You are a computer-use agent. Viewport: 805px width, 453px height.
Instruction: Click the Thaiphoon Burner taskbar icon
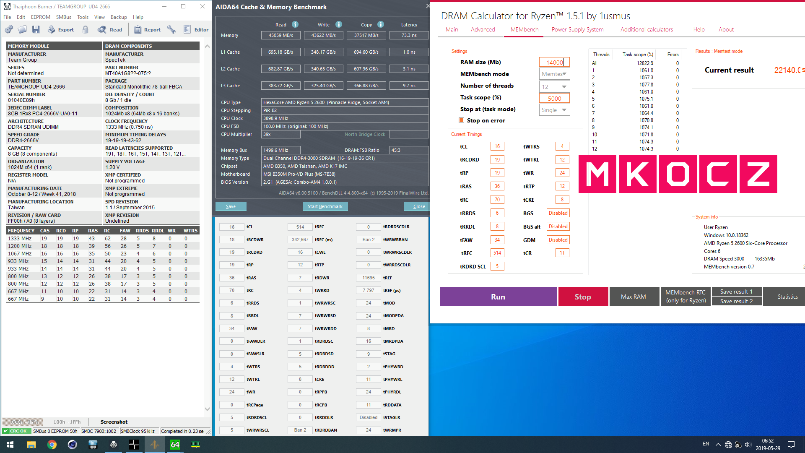click(x=114, y=445)
